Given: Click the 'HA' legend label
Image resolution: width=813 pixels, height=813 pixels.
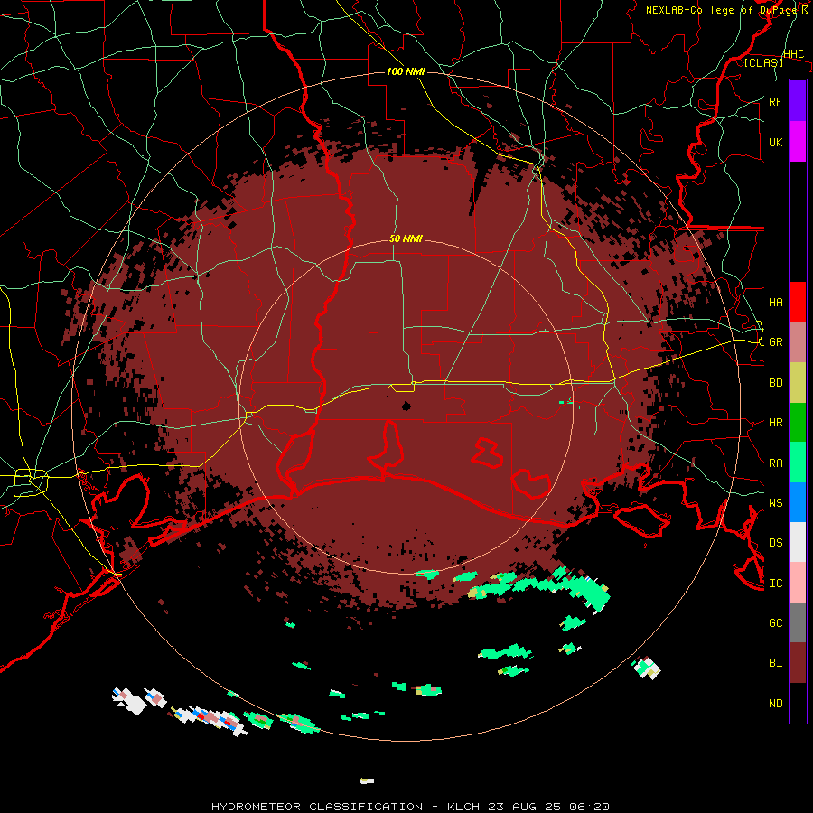Looking at the screenshot, I should pos(775,303).
